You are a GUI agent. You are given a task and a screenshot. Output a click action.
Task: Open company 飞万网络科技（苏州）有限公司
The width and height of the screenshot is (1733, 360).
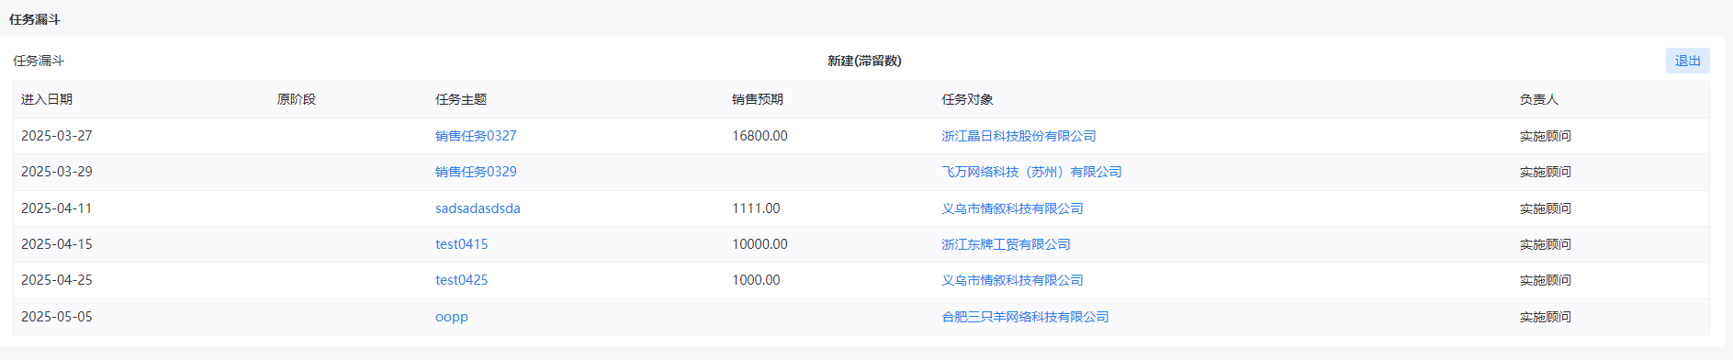point(1031,172)
